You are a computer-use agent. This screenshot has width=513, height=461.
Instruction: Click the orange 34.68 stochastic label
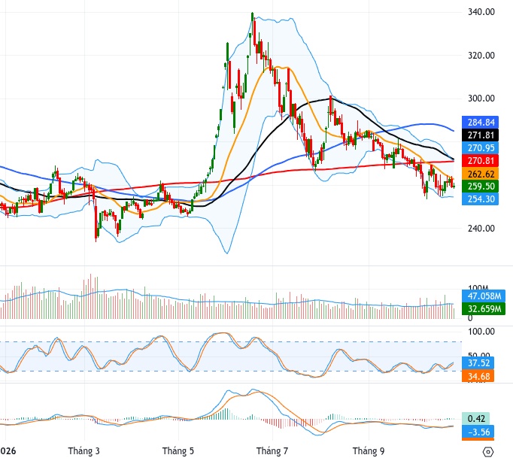(478, 376)
